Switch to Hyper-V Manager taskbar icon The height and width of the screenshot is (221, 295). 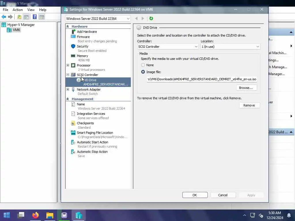tap(79, 215)
